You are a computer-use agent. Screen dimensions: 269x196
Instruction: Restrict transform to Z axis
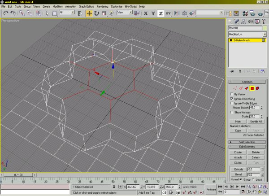161,13
